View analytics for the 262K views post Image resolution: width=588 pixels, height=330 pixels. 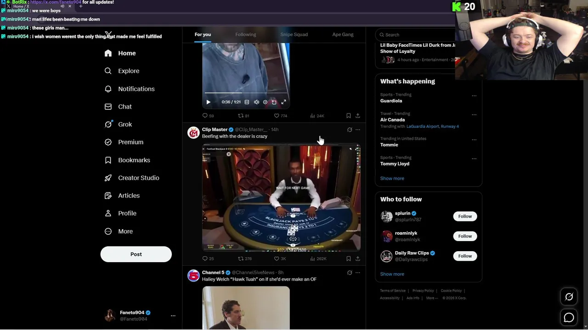pyautogui.click(x=318, y=258)
